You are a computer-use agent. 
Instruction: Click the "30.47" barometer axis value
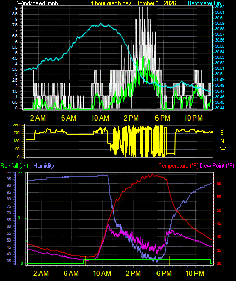(x=220, y=91)
